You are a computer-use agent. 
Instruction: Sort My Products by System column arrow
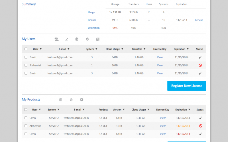[x=58, y=110]
